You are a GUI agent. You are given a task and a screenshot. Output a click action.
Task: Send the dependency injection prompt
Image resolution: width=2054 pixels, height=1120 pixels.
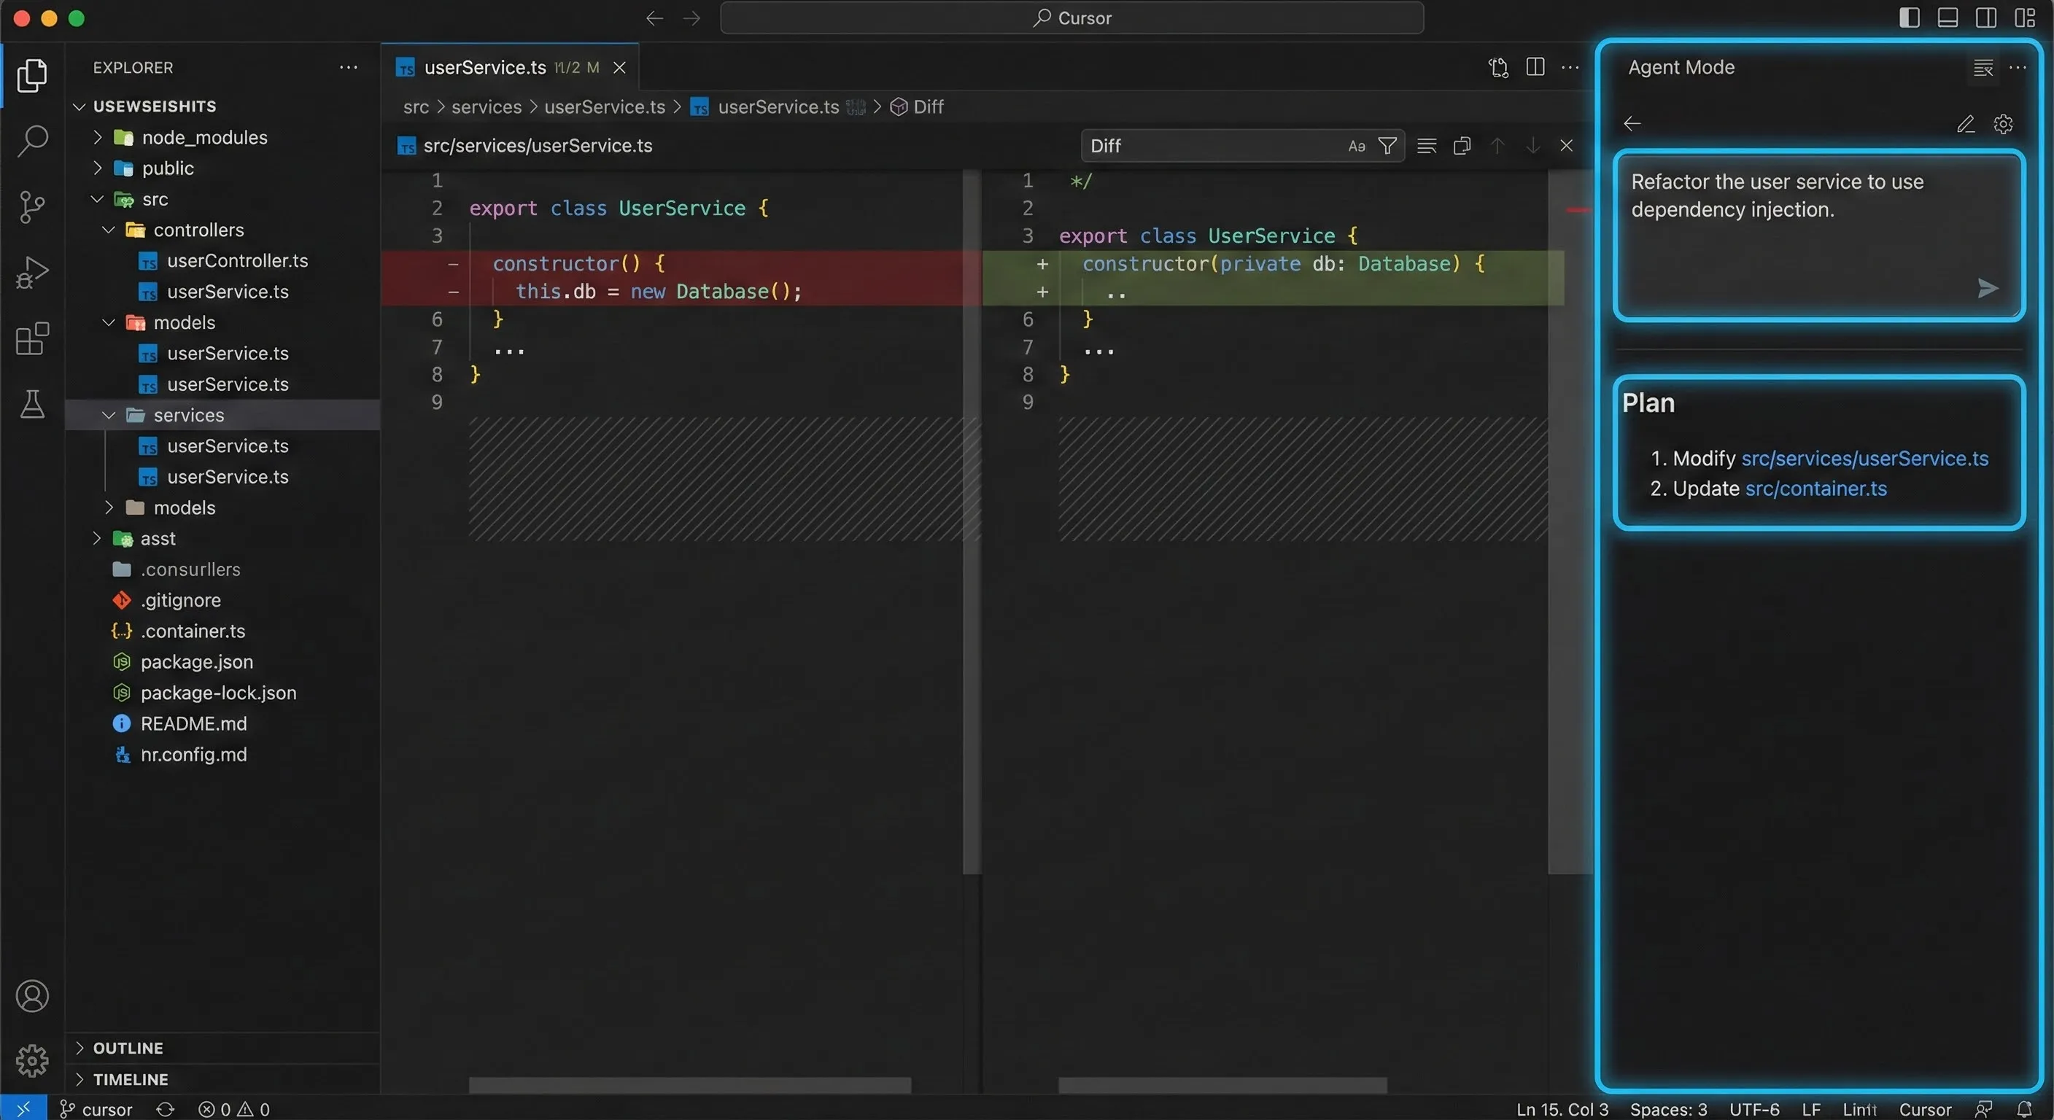[x=1988, y=288]
